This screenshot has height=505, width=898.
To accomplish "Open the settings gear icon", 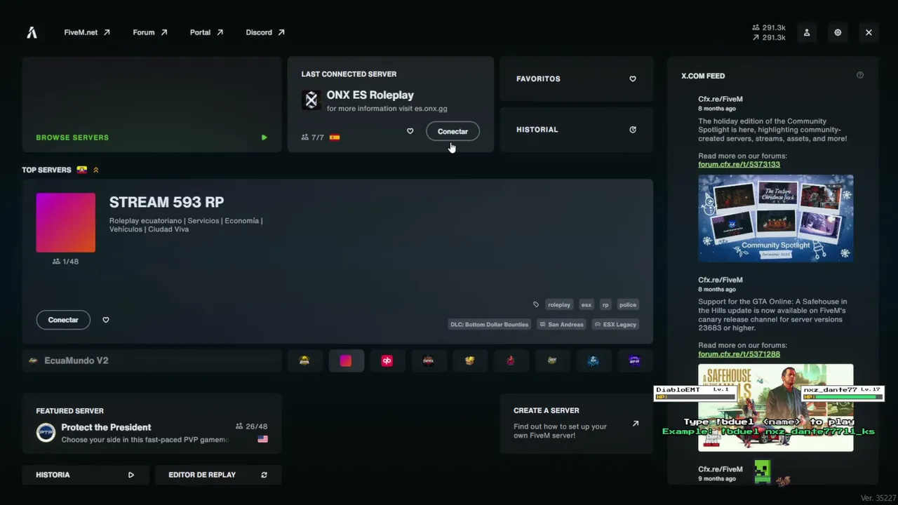I will [838, 32].
